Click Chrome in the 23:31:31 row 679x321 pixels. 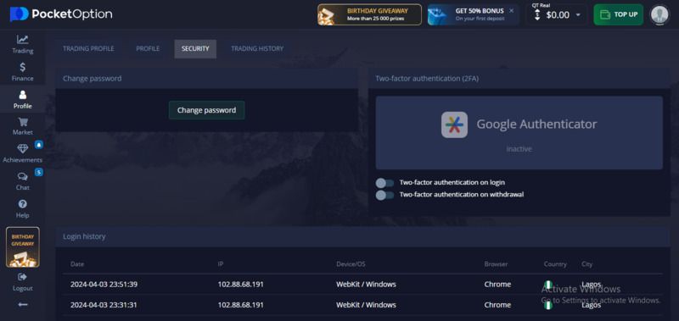[x=497, y=305]
